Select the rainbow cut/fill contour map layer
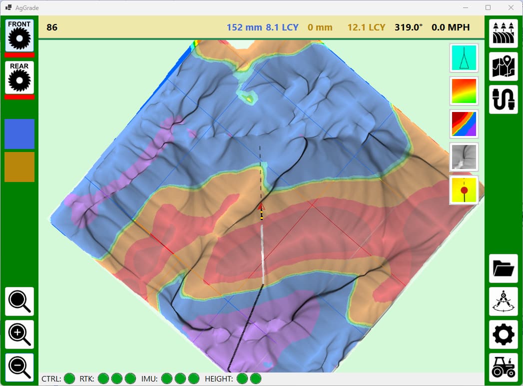The height and width of the screenshot is (386, 523). point(464,124)
